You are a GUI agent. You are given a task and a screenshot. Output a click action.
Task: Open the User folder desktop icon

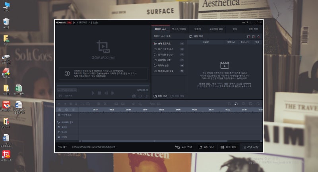coord(6,40)
